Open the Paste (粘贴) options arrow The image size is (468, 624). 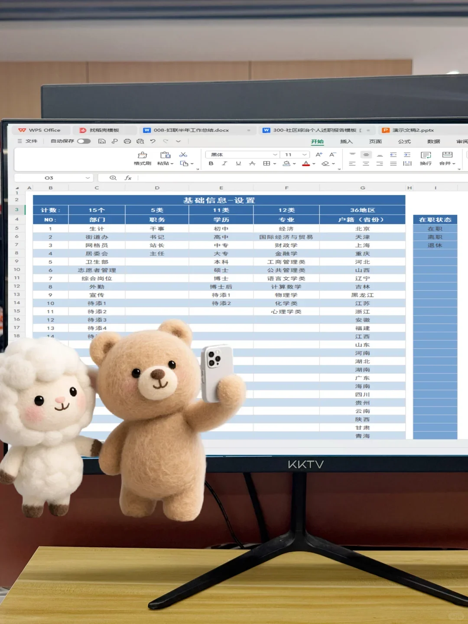click(172, 164)
